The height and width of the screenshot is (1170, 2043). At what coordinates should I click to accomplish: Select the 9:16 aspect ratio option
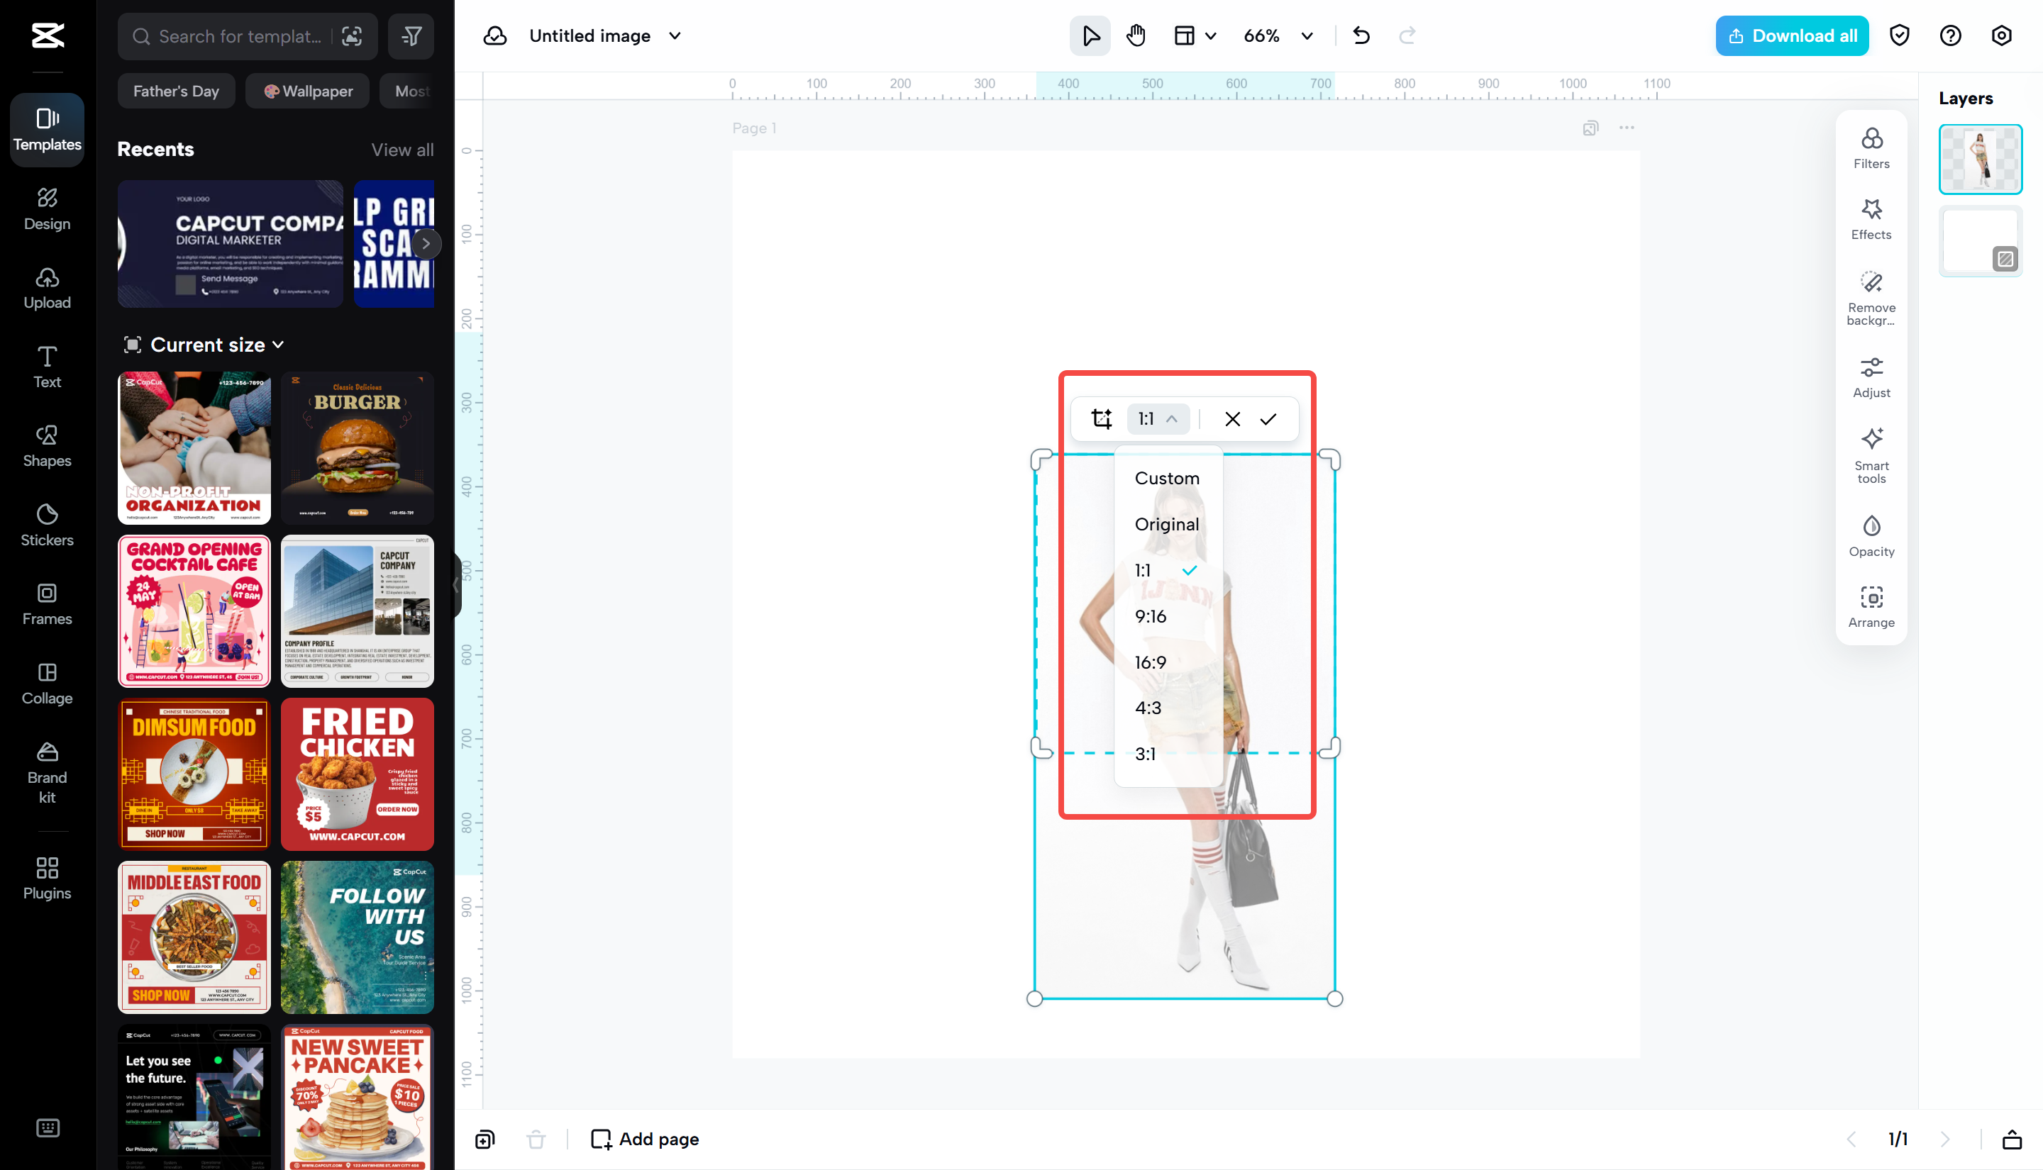click(1150, 616)
